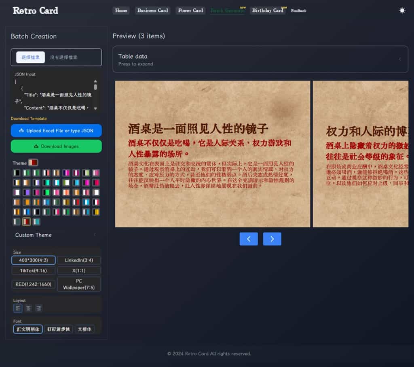Expand the Table data panel

[x=260, y=59]
